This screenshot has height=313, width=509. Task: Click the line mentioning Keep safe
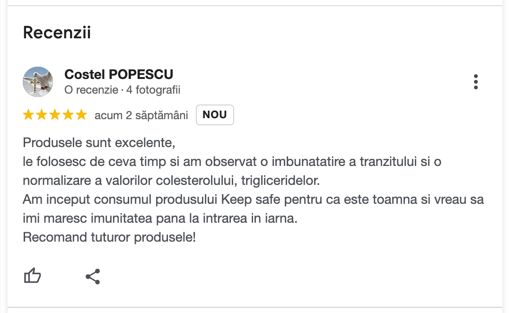[253, 199]
